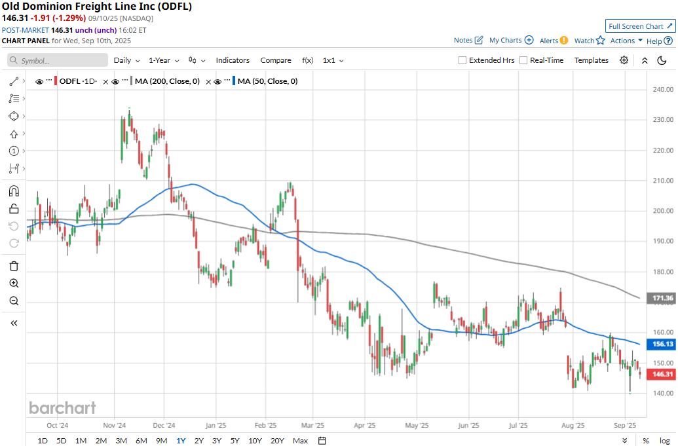The image size is (678, 446).
Task: Select the Max time range
Action: point(300,440)
